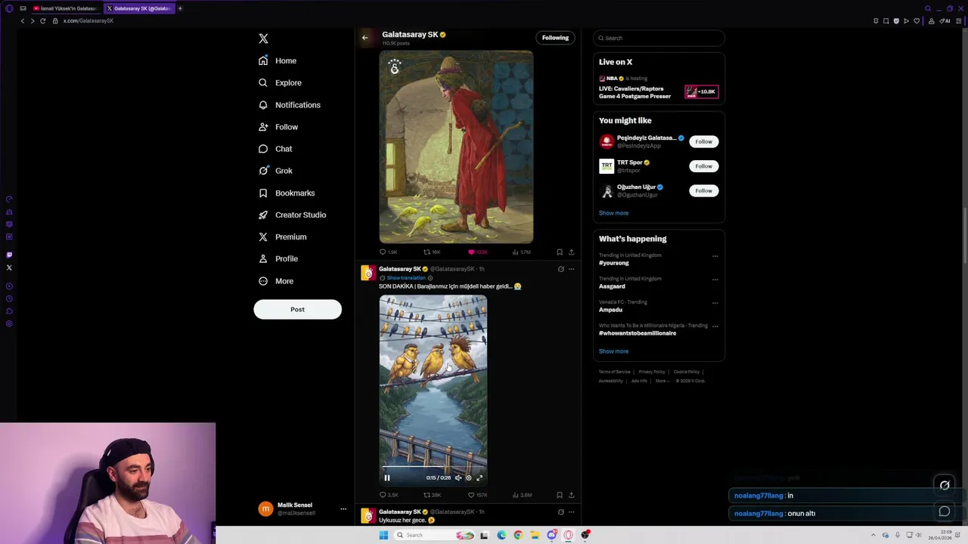This screenshot has height=544, width=968.
Task: Share the SON DAKİKA video post
Action: (571, 495)
